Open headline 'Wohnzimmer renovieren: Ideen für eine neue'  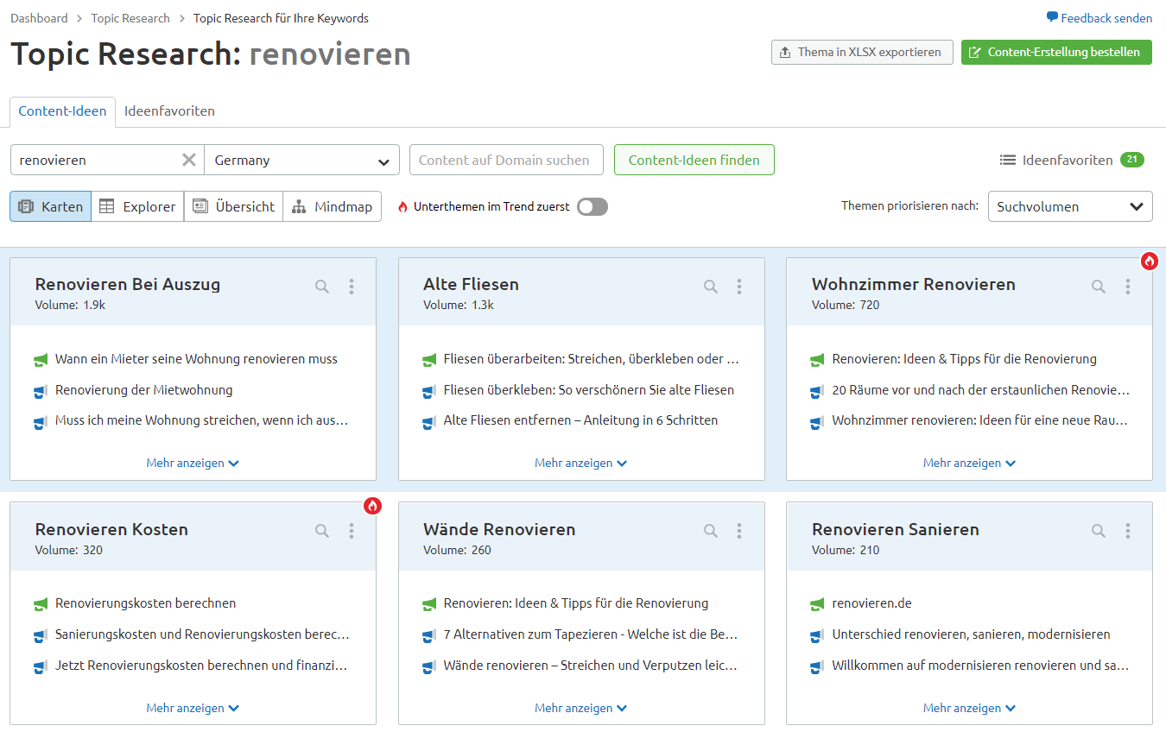(x=980, y=420)
